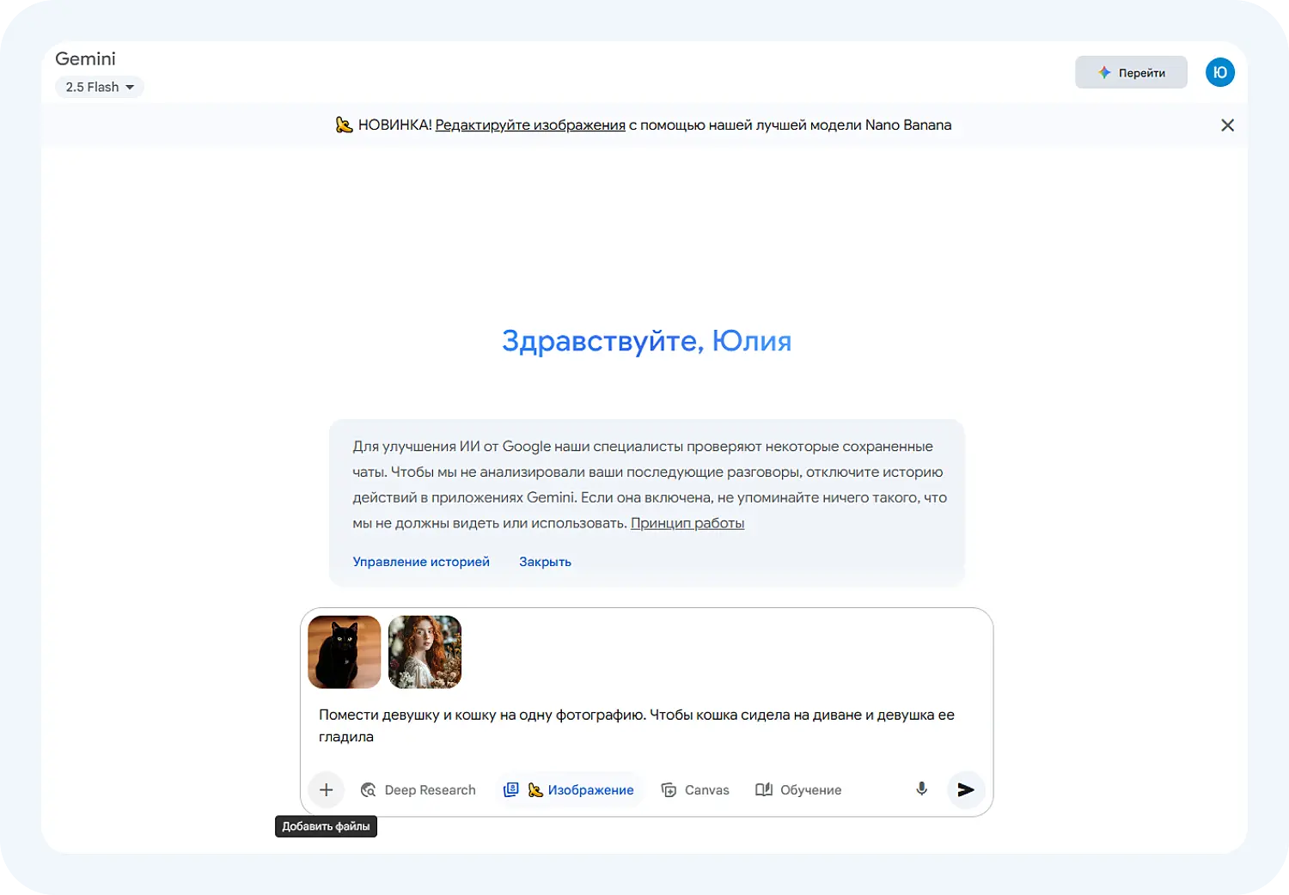Select the girl portrait thumbnail
The height and width of the screenshot is (895, 1289).
pyautogui.click(x=425, y=652)
